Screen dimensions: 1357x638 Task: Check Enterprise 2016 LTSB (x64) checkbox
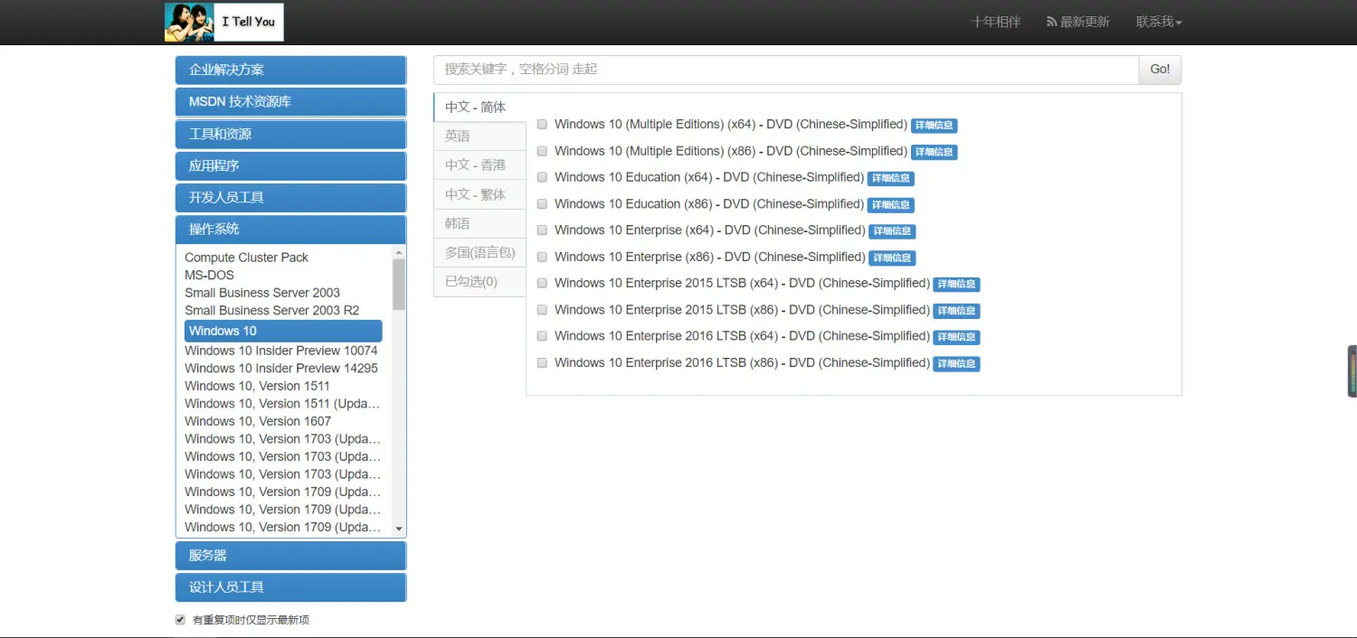click(x=542, y=336)
